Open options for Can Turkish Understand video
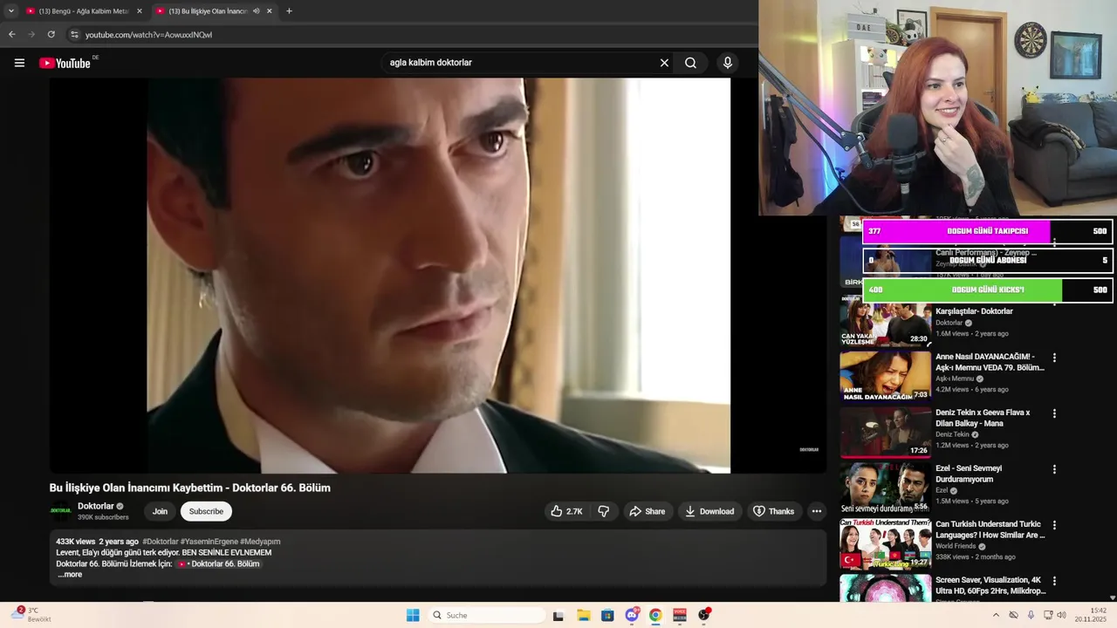 click(1054, 525)
